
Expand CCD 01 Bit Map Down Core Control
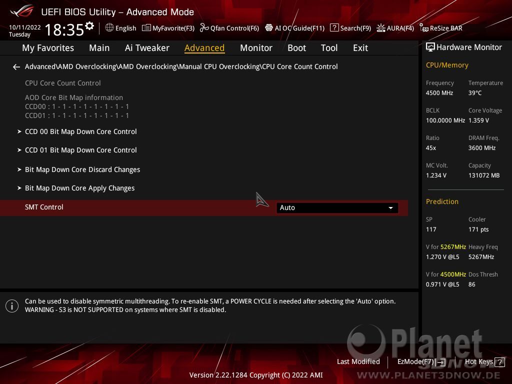[81, 150]
